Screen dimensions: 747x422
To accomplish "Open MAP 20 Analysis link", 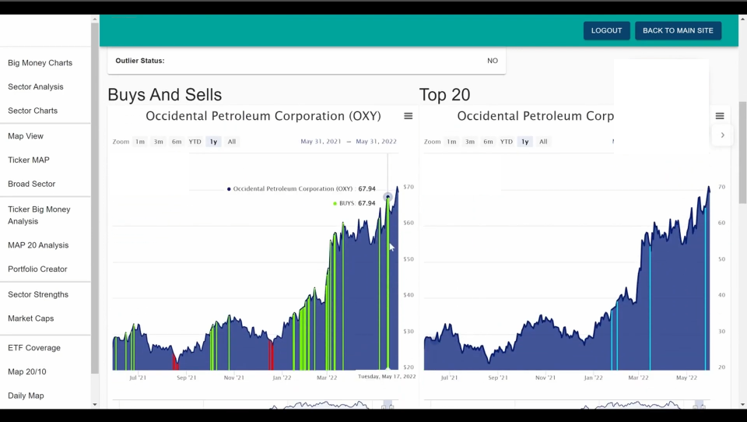I will (38, 245).
